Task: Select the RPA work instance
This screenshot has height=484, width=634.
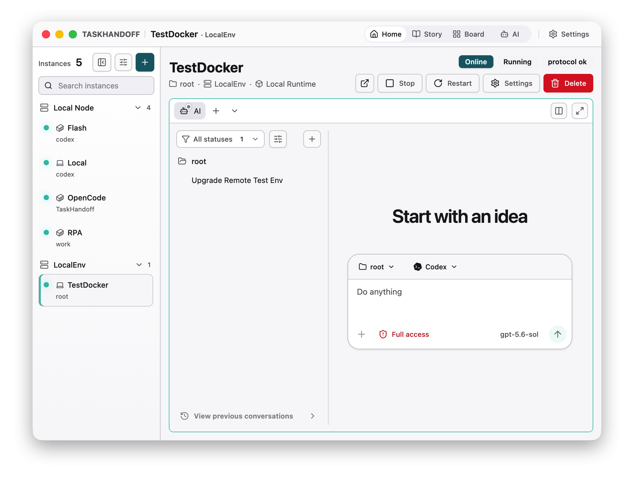Action: [x=96, y=238]
